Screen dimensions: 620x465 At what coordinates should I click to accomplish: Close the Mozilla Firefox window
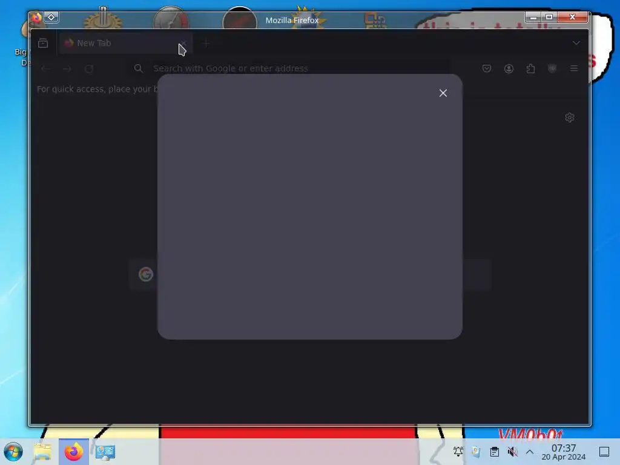[573, 17]
